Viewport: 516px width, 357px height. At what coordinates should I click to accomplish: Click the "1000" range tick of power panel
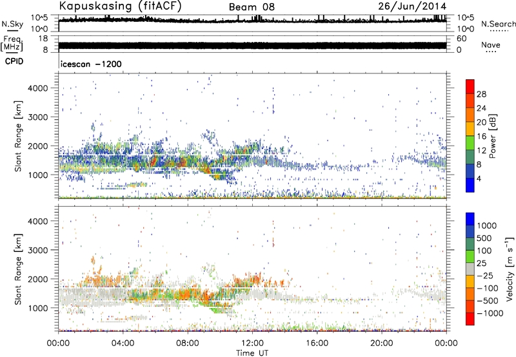click(x=38, y=175)
